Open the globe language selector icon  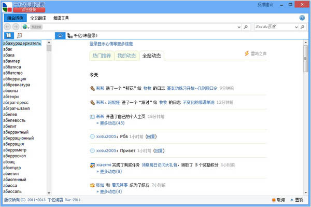coord(25,27)
